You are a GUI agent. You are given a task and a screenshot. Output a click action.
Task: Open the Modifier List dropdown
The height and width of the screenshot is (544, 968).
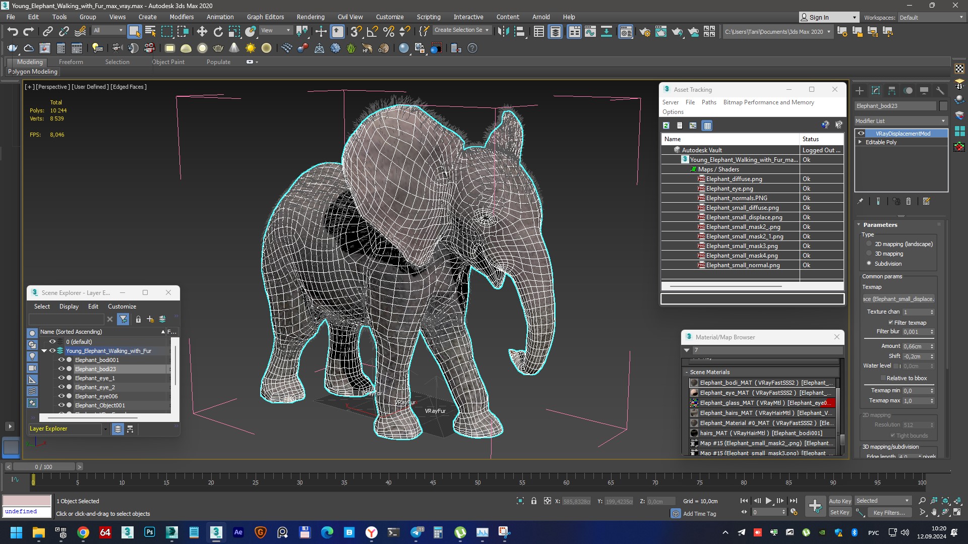click(901, 121)
